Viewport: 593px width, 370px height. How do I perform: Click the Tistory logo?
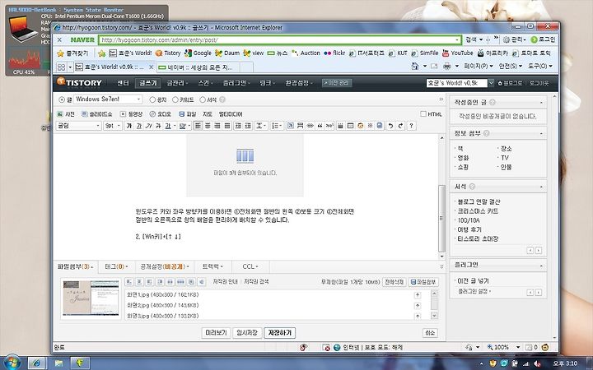(79, 82)
